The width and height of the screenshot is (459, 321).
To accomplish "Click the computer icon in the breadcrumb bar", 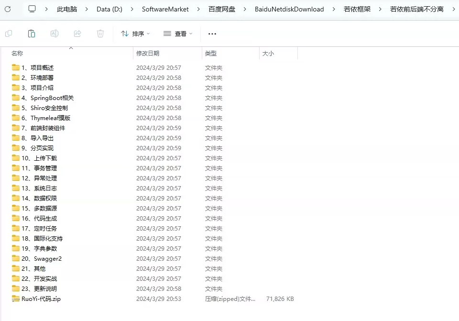I will point(32,9).
